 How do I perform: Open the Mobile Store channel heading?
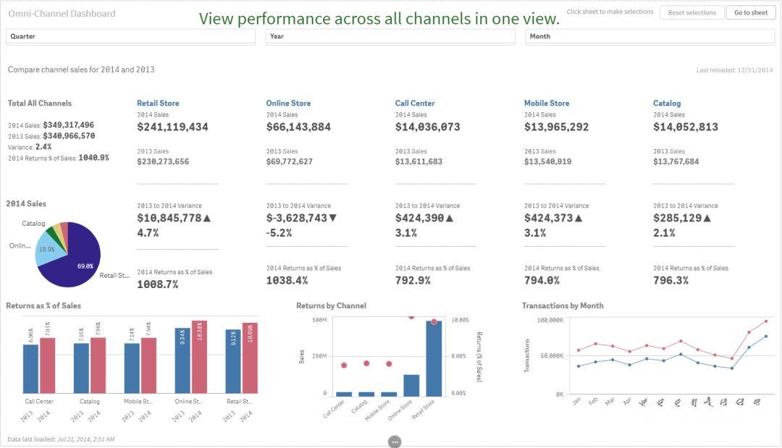[x=547, y=103]
